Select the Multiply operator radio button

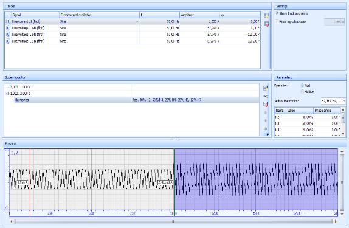click(302, 92)
